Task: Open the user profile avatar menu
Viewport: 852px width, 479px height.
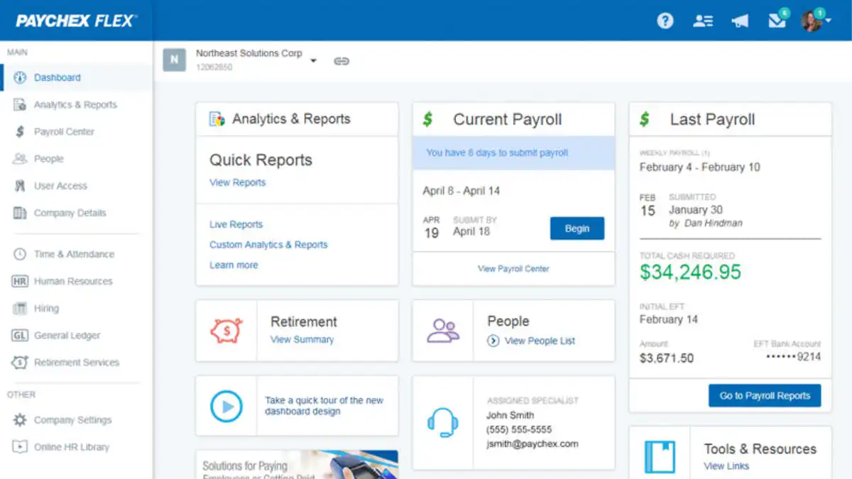Action: click(814, 21)
